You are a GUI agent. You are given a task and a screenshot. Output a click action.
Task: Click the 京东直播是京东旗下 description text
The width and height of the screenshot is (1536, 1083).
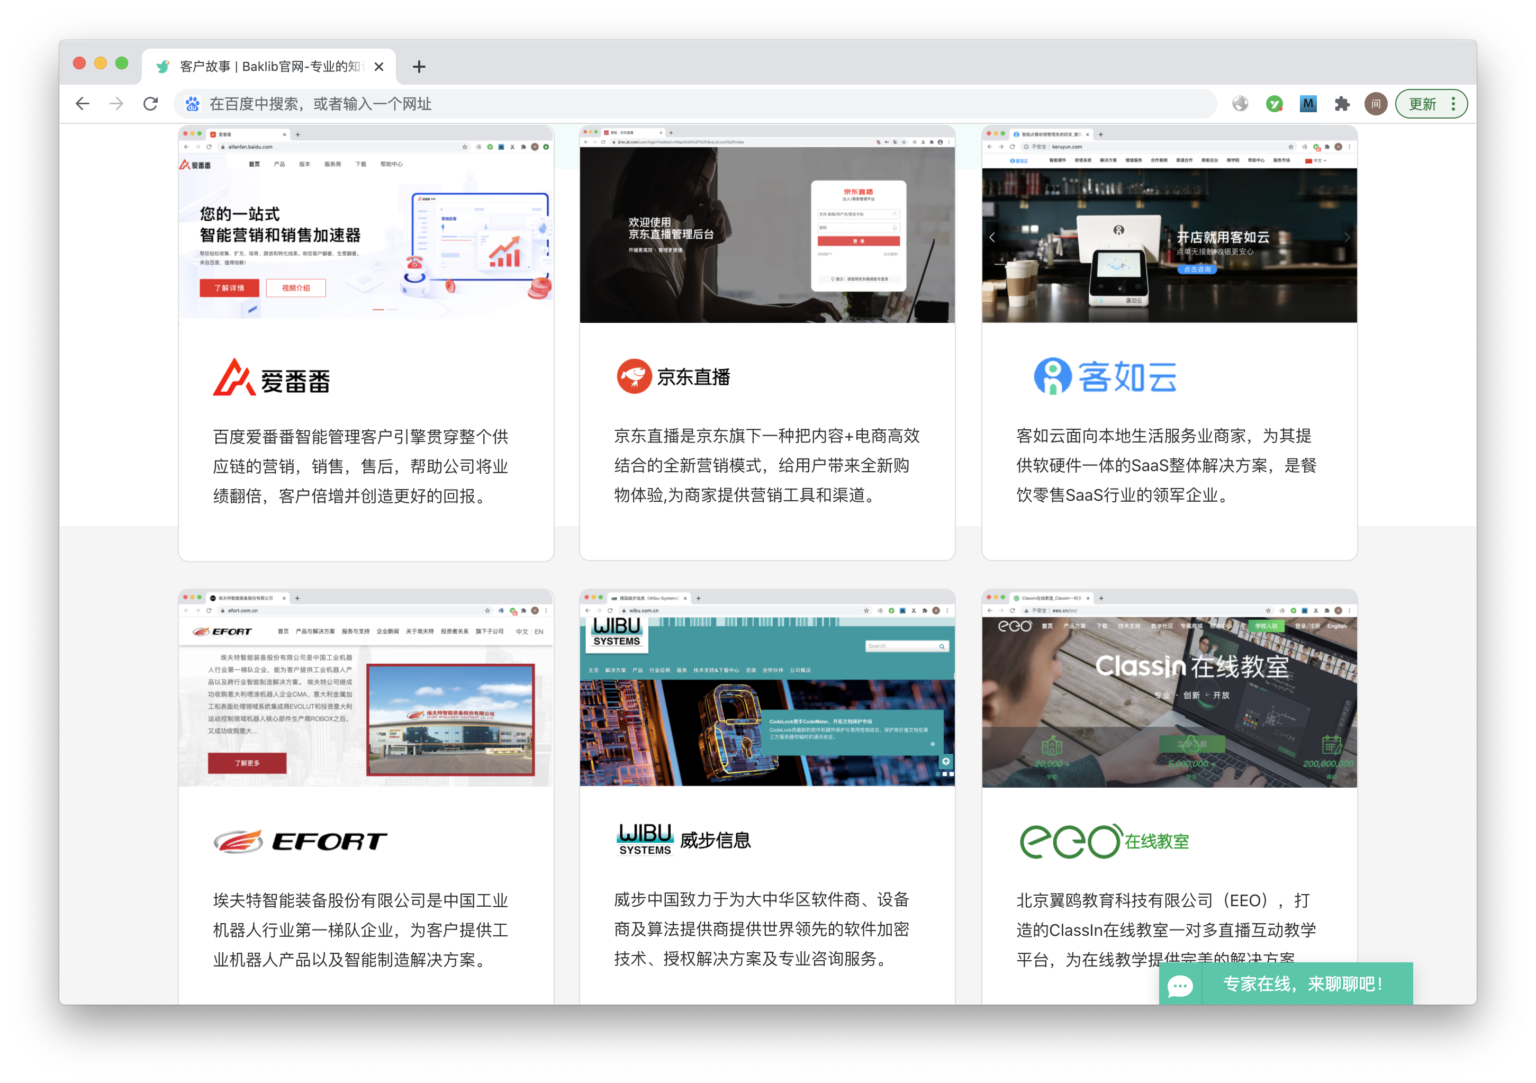766,466
